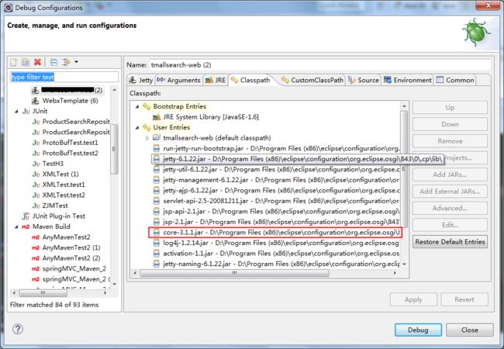Click the Down button
Image resolution: width=504 pixels, height=349 pixels.
coord(450,124)
